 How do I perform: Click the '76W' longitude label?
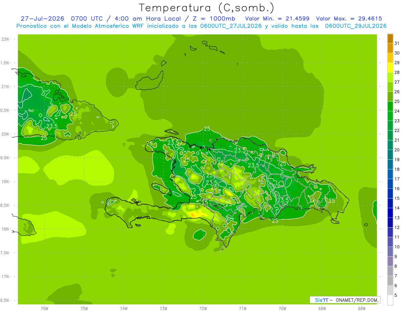(44, 309)
